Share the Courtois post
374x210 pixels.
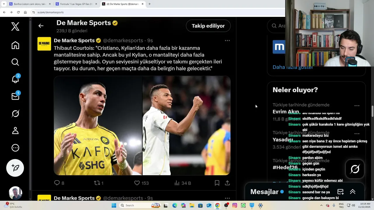(227, 183)
